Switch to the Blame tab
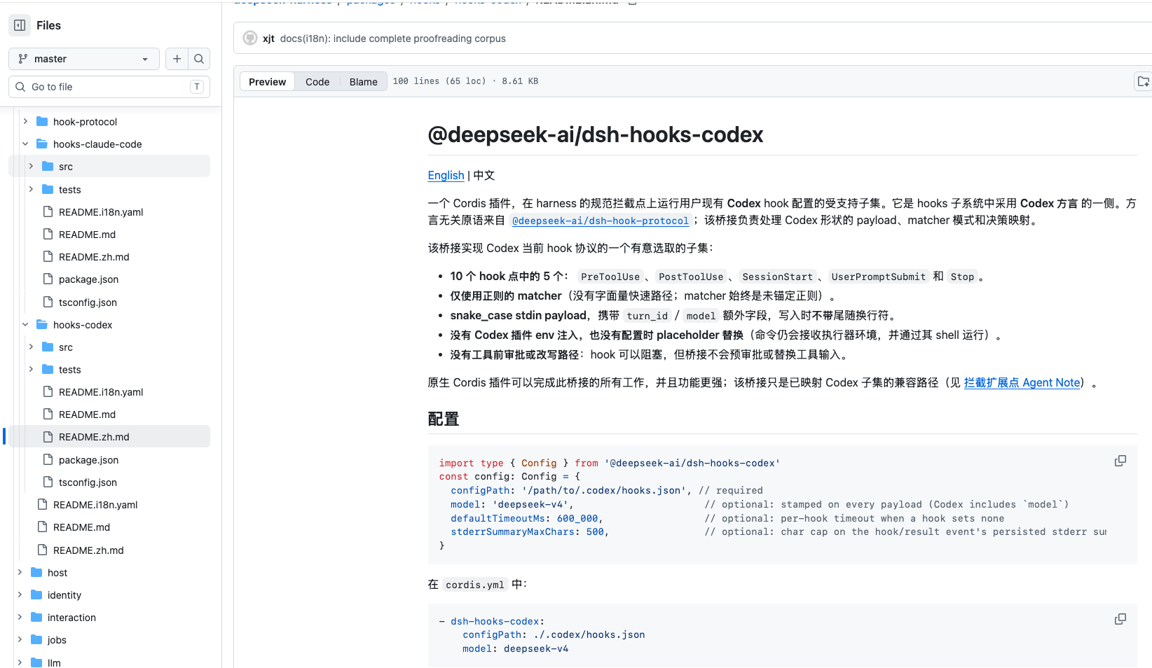 pyautogui.click(x=363, y=81)
